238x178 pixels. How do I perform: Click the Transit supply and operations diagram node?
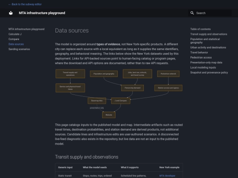pos(70,74)
